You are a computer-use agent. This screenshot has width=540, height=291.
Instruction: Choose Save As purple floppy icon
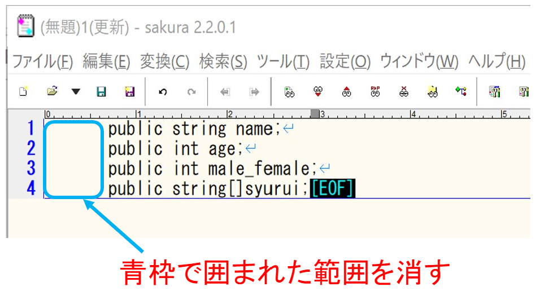pos(129,91)
